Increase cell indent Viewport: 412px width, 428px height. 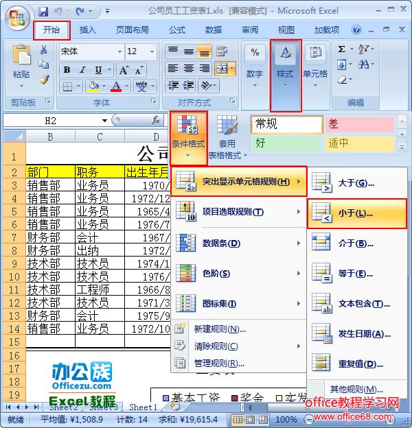[x=189, y=86]
